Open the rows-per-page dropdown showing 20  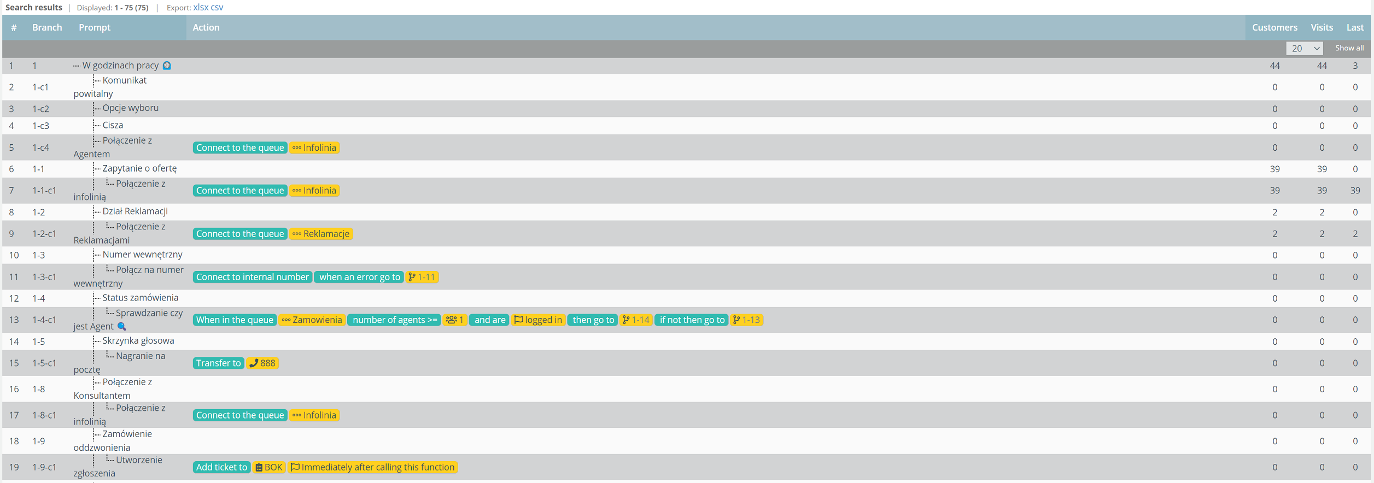coord(1304,49)
